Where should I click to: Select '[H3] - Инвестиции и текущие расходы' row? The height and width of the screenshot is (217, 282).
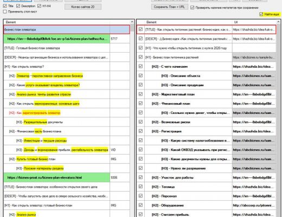click(x=67, y=141)
